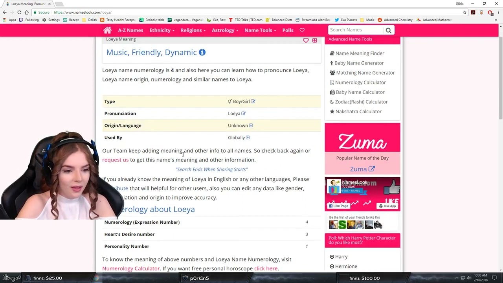Click the page vertical scrollbar

pos(500,79)
